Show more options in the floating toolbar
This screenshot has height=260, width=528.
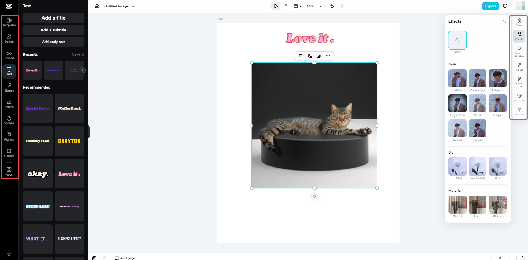[328, 56]
